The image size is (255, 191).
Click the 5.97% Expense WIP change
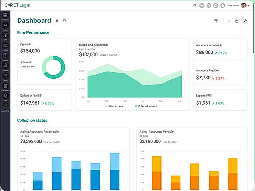click(x=218, y=104)
